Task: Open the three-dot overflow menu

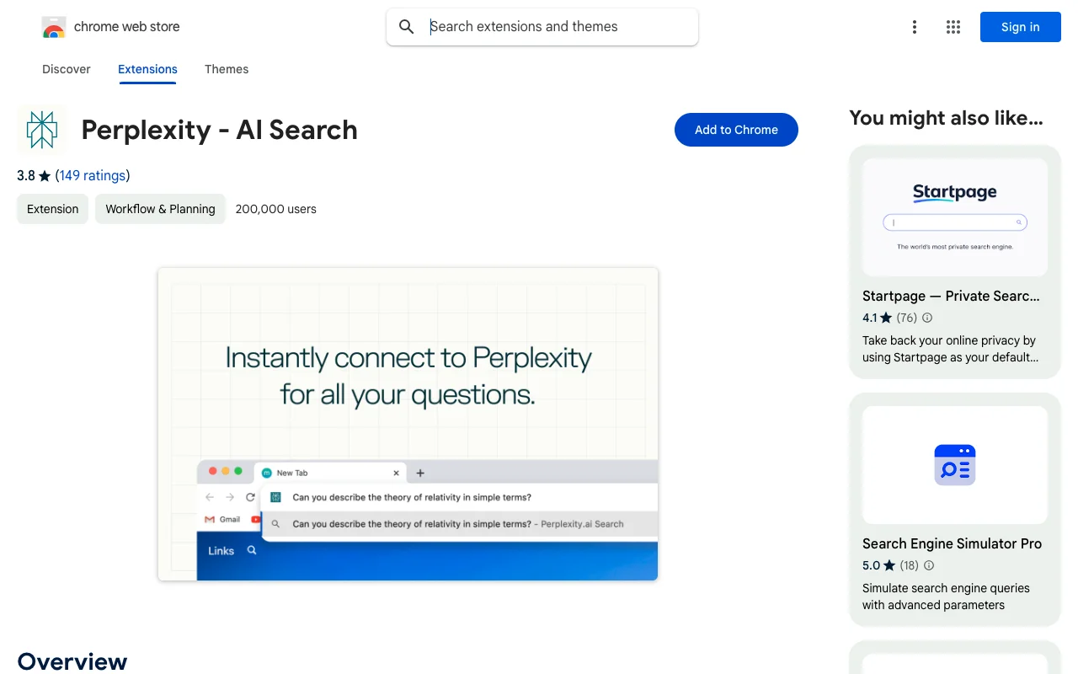Action: (x=915, y=27)
